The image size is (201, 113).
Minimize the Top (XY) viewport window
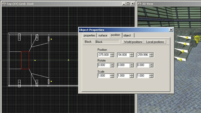[x=124, y=4]
